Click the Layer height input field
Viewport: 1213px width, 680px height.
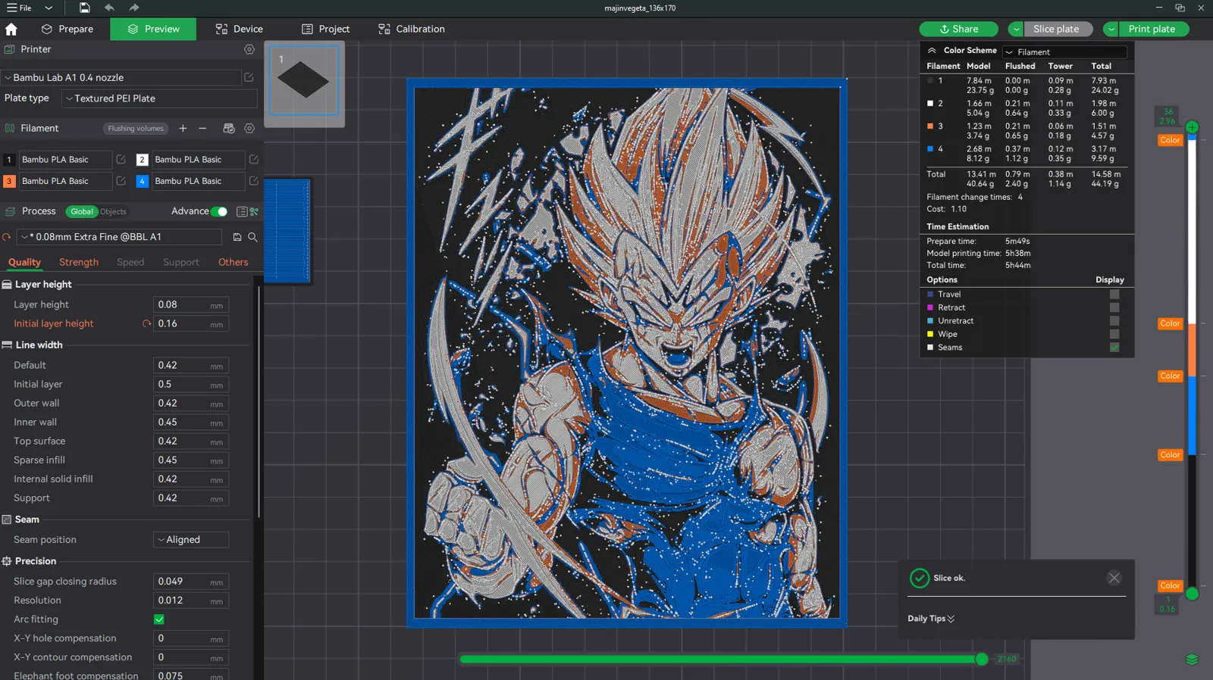pyautogui.click(x=191, y=304)
